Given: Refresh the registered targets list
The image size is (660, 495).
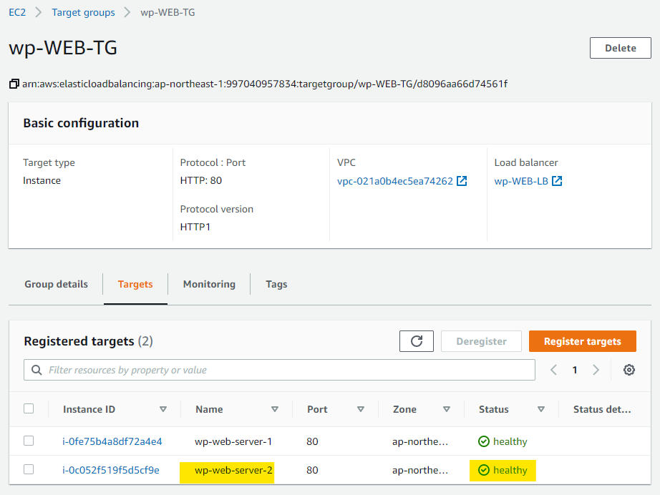Looking at the screenshot, I should [417, 341].
